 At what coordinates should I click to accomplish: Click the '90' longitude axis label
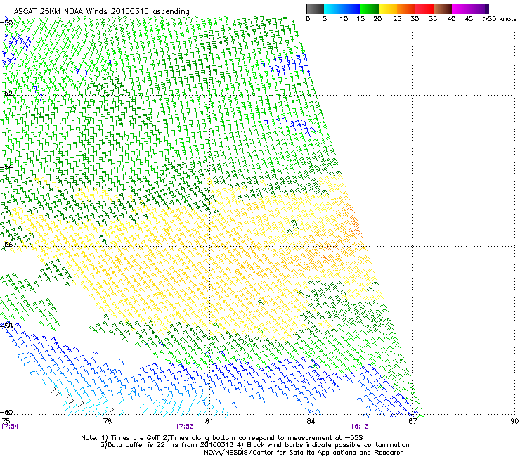(514, 421)
